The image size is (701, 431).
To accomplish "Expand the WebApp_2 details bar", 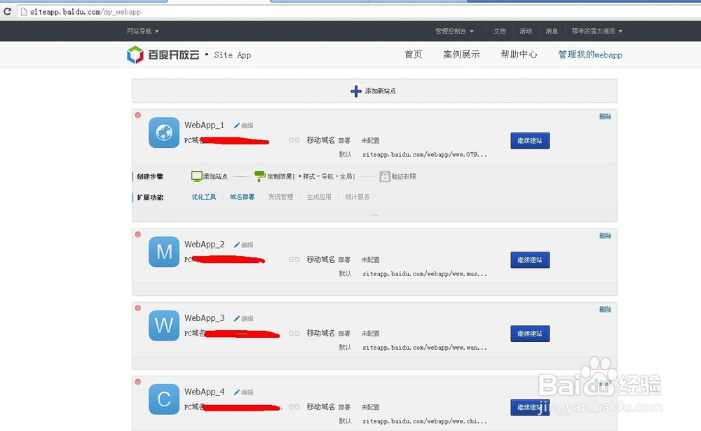I will point(374,289).
